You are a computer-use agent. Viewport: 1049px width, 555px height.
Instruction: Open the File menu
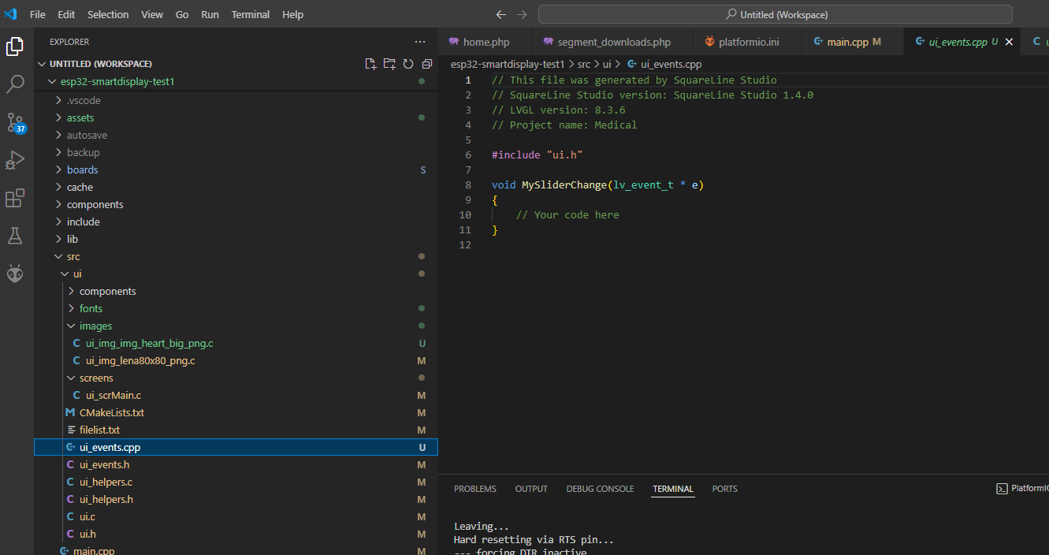coord(37,14)
